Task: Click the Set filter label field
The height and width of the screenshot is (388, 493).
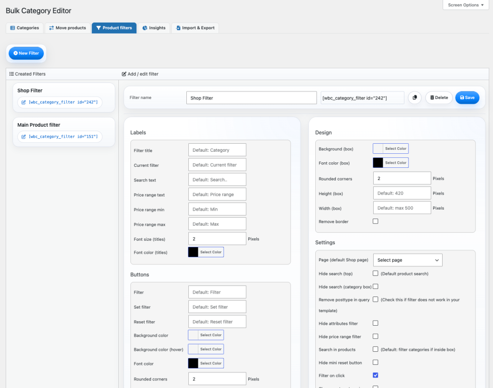Action: 217,307
